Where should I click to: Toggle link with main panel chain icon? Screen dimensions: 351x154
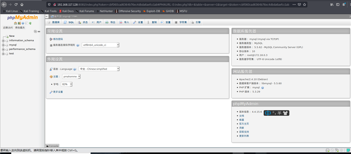39,31
